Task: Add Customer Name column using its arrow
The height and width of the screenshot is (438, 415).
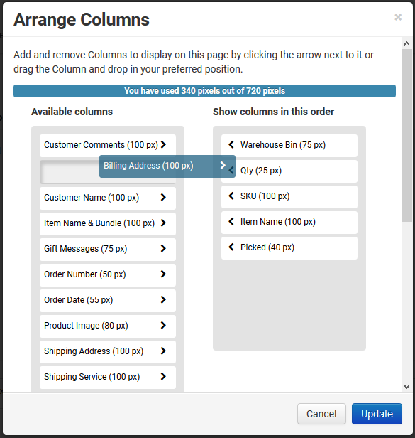Action: [163, 197]
